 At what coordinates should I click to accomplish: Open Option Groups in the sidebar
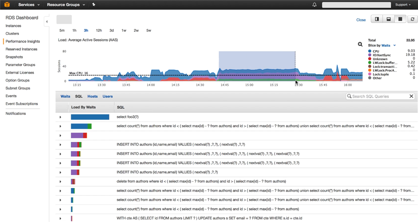point(17,80)
